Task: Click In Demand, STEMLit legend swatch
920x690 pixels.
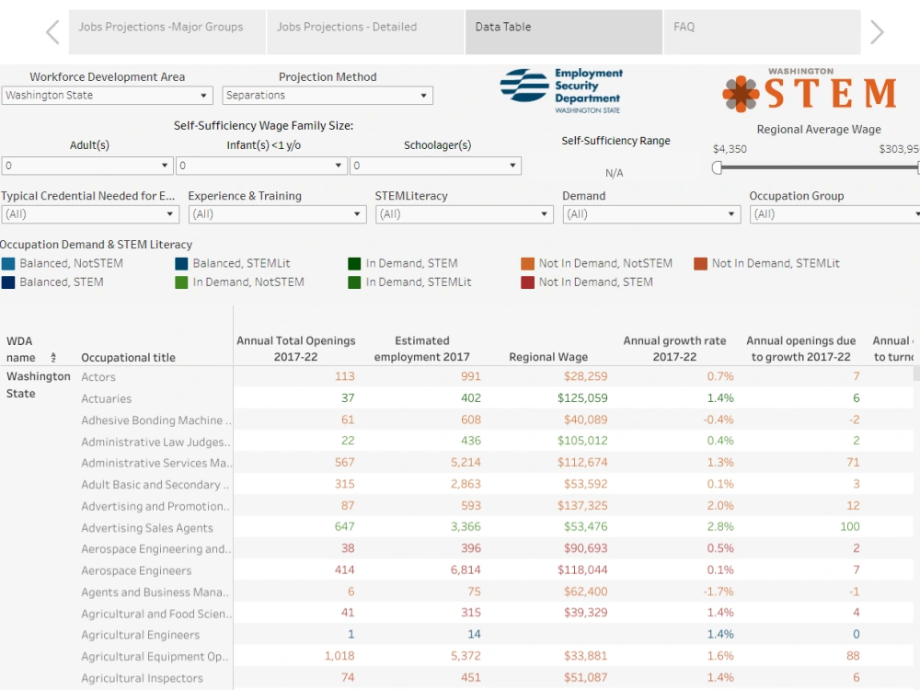Action: pyautogui.click(x=354, y=282)
